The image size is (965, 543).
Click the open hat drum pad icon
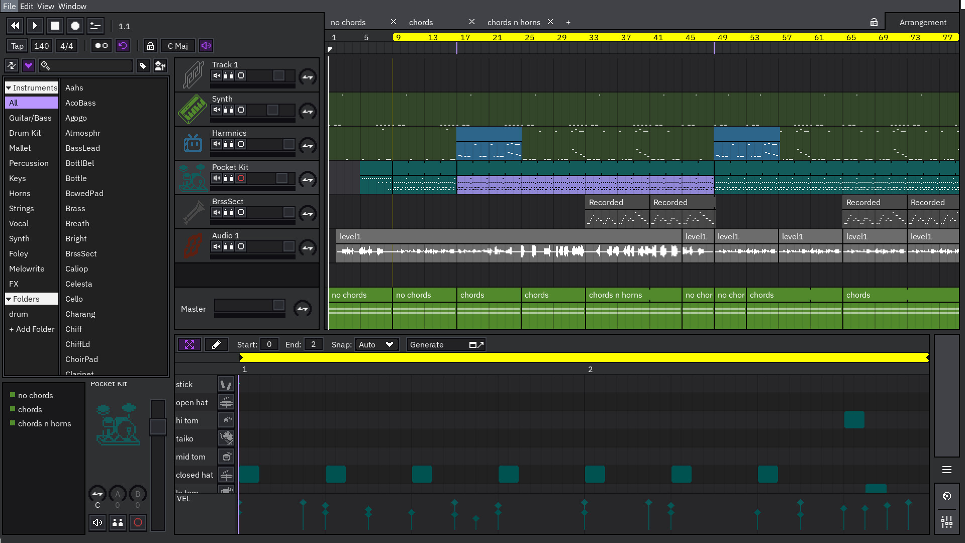tap(226, 402)
